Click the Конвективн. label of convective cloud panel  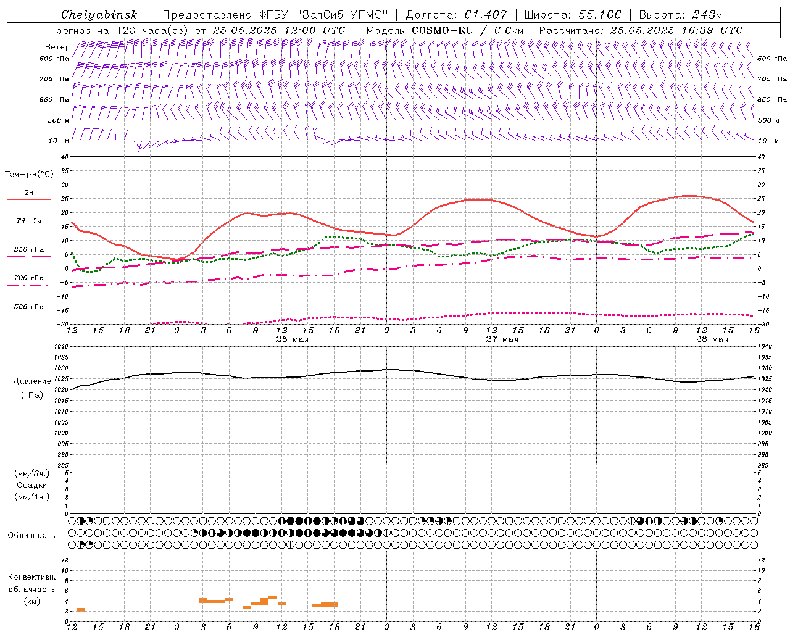tap(32, 577)
